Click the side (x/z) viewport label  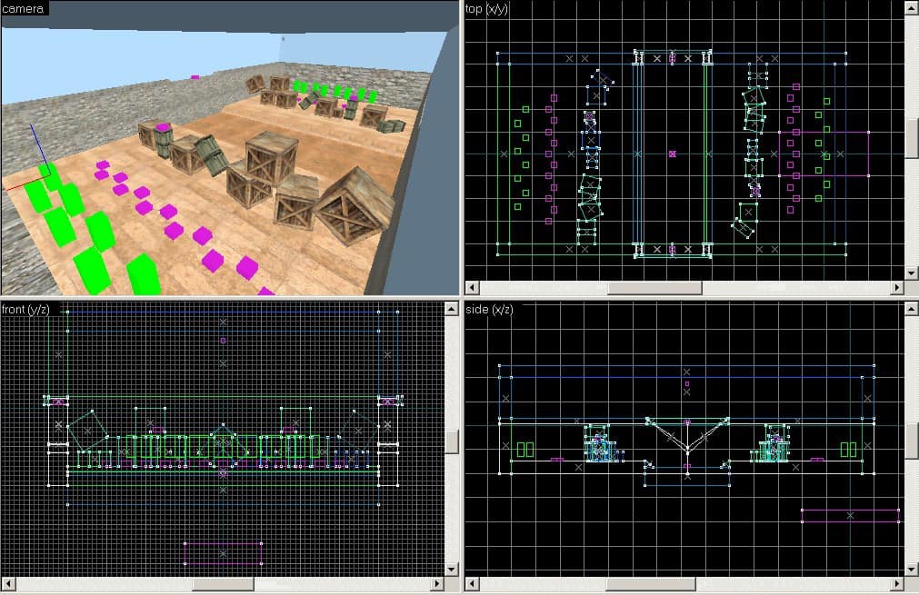pyautogui.click(x=489, y=309)
